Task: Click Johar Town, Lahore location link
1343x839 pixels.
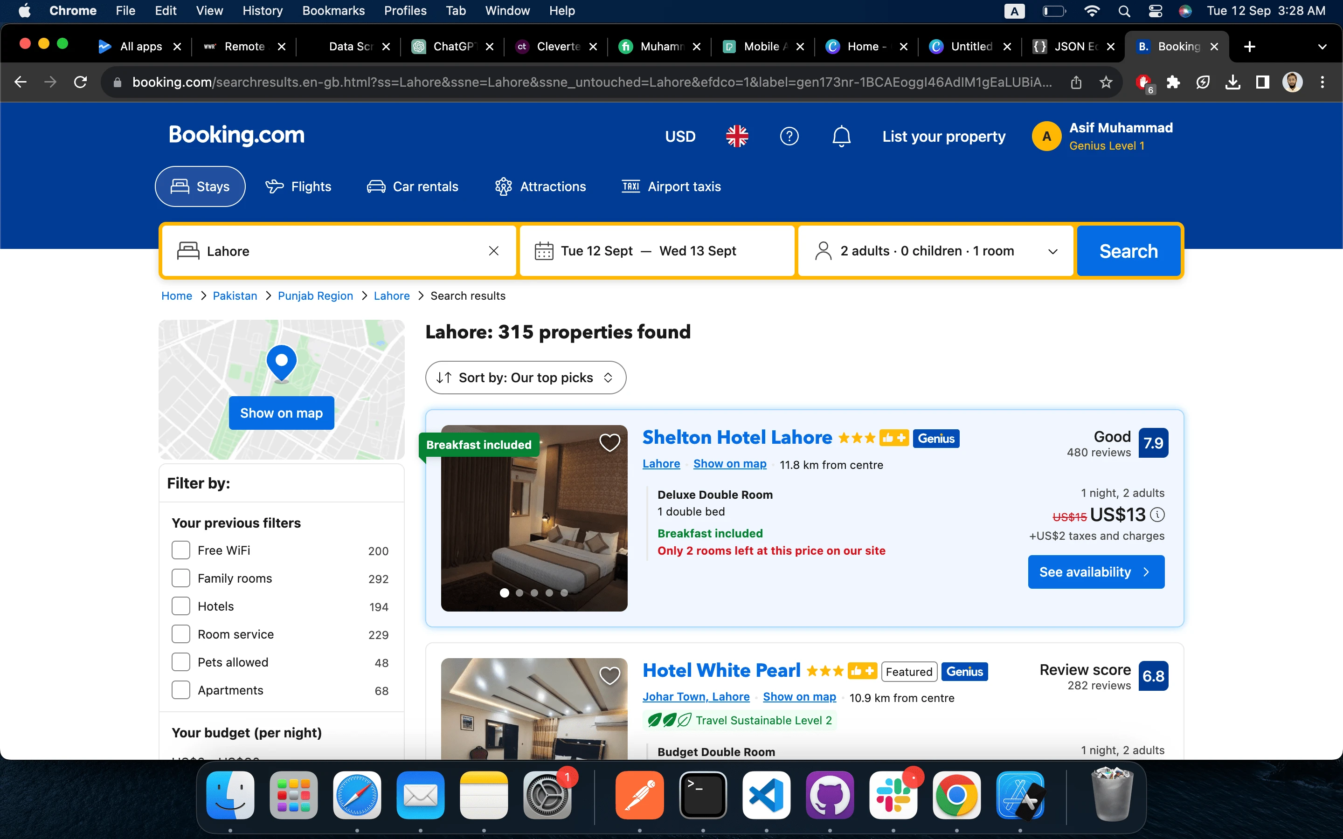Action: click(696, 697)
